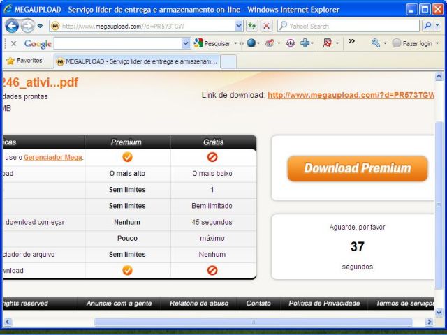Open the recent pages dropdown arrow

pos(40,27)
